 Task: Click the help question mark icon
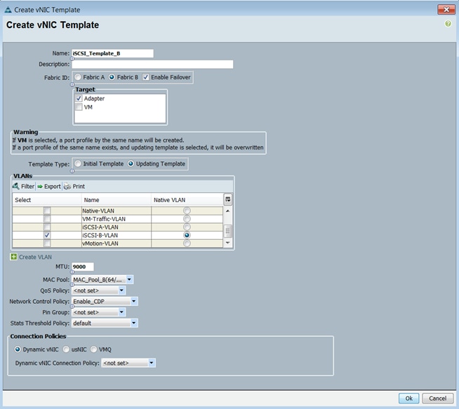click(x=448, y=24)
